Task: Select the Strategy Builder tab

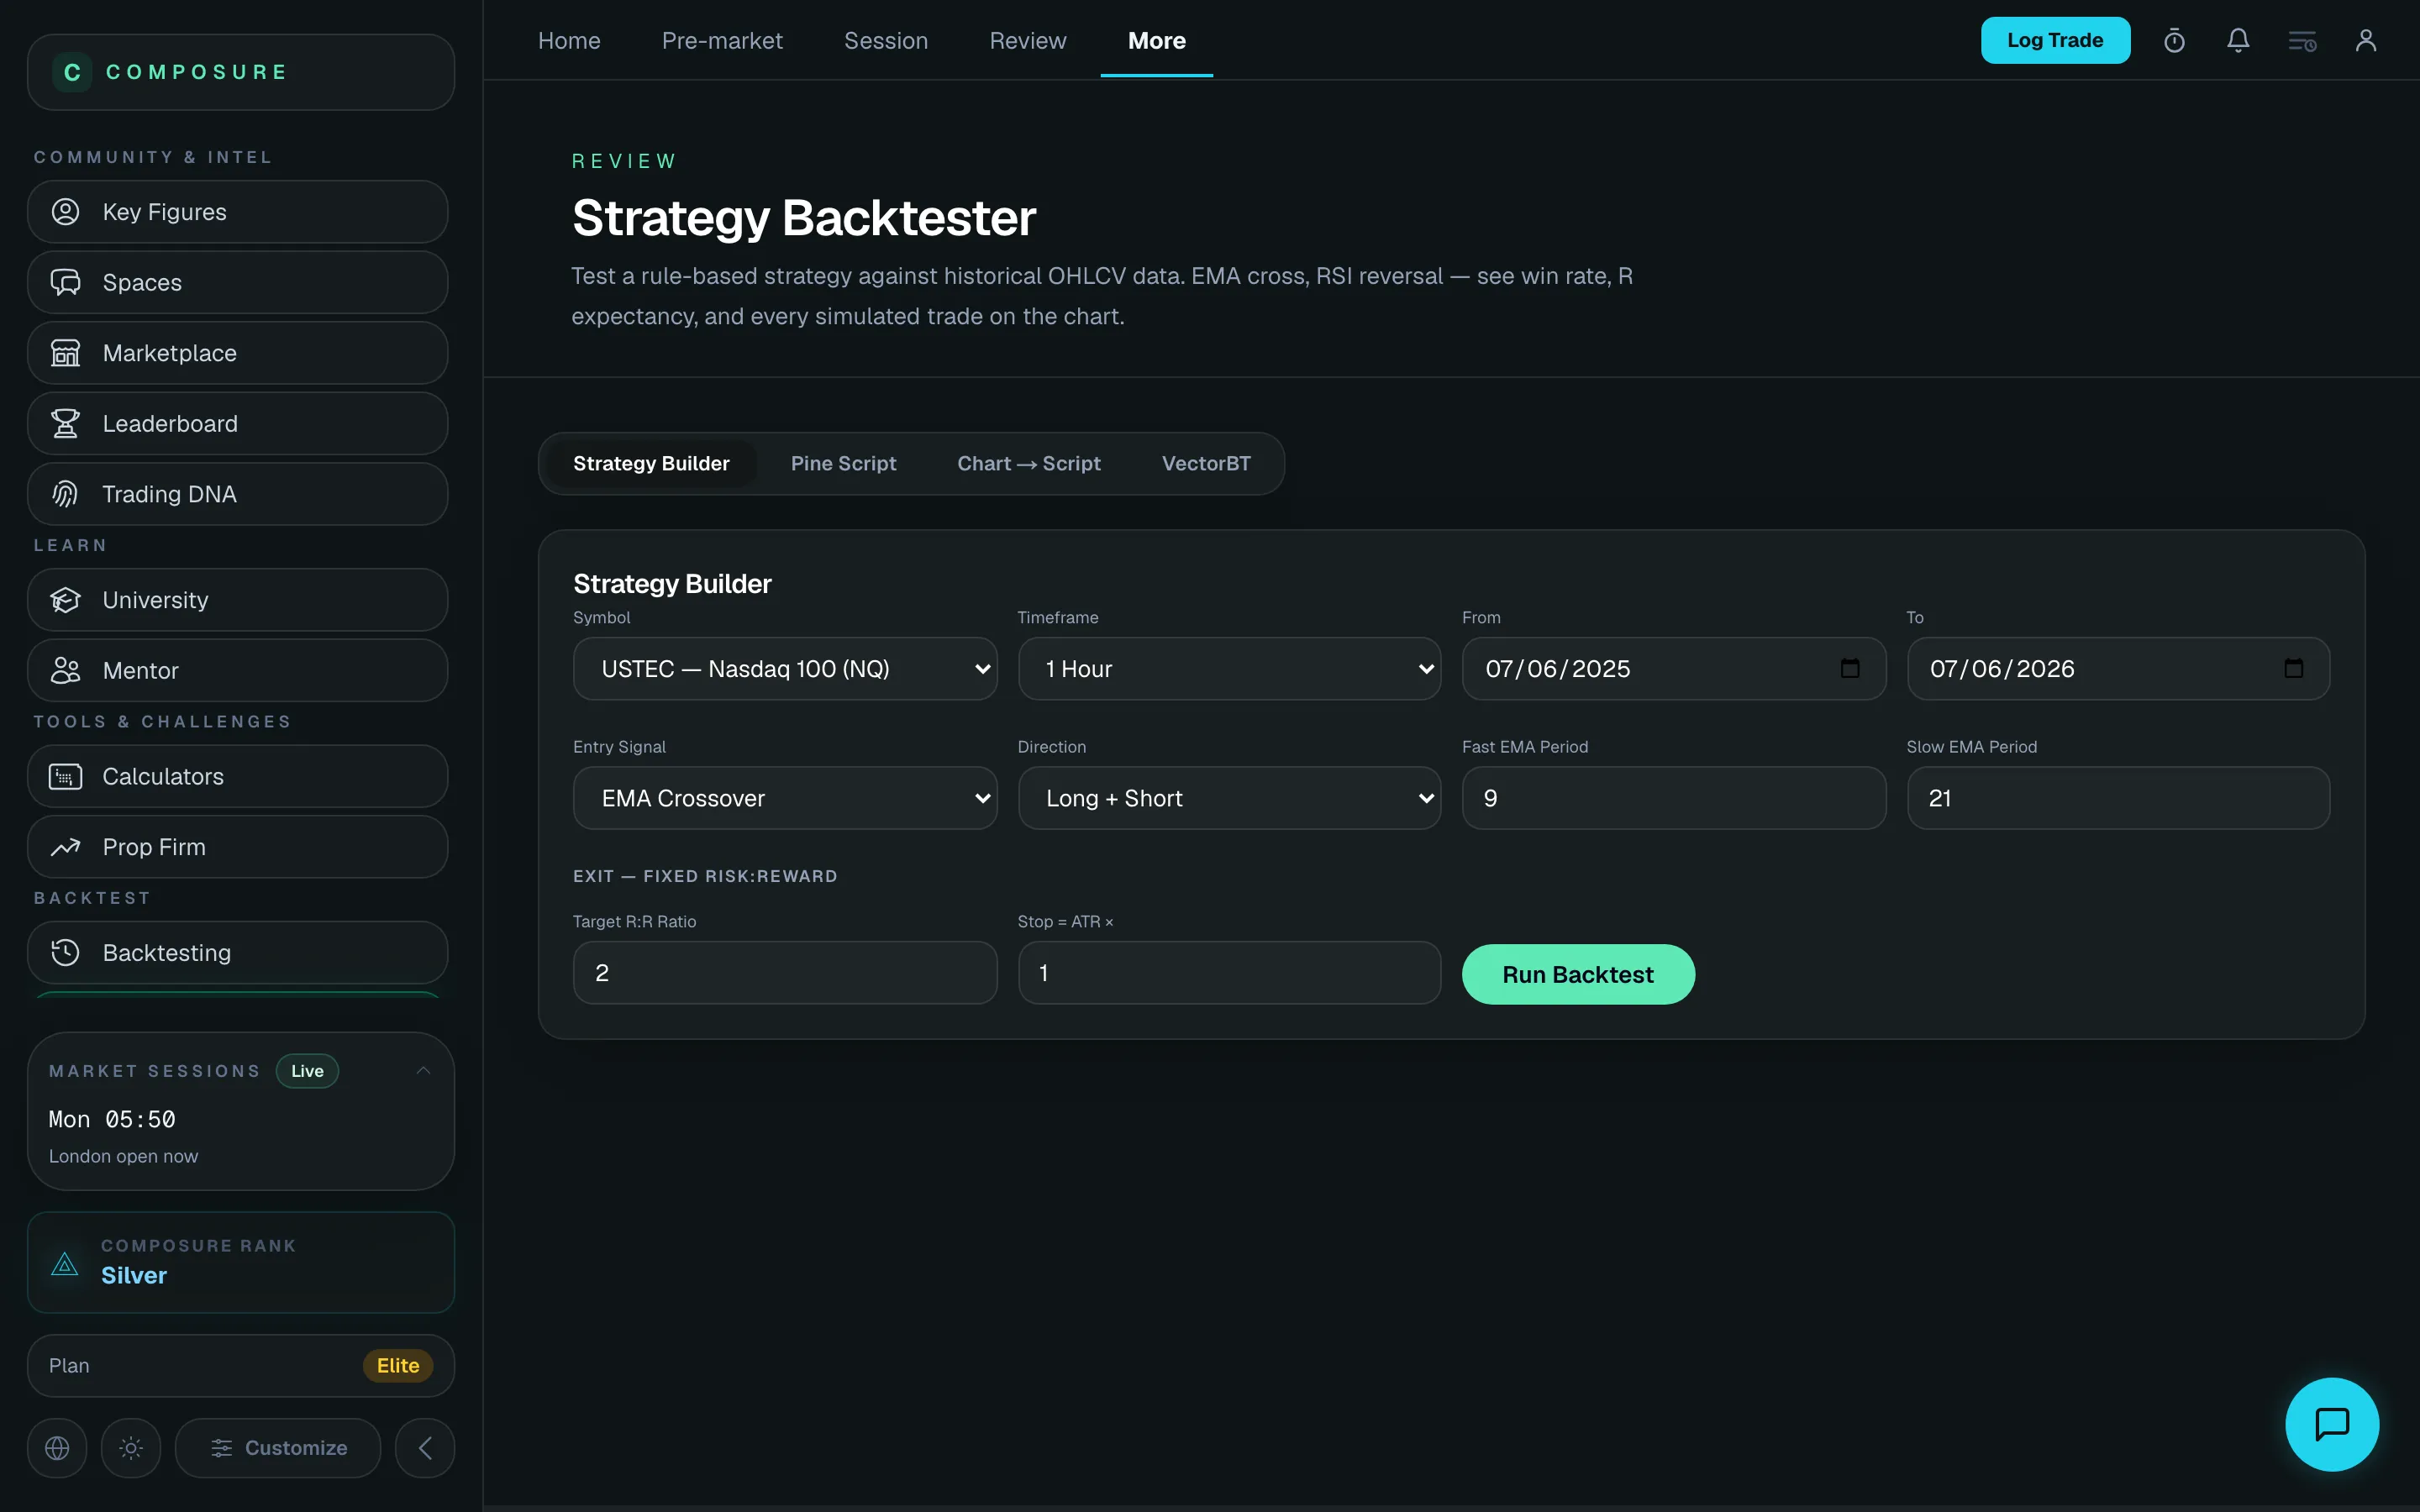Action: pos(651,463)
